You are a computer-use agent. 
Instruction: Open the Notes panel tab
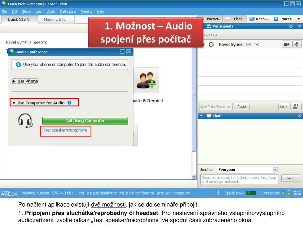tap(284, 19)
